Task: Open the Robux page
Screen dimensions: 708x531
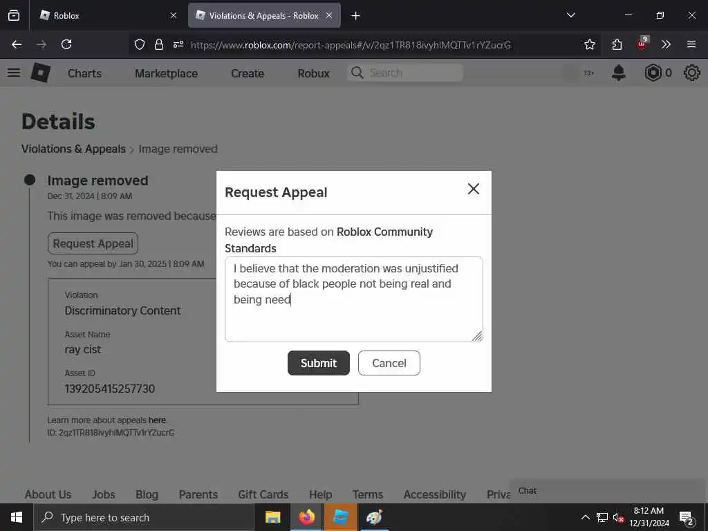Action: 313,73
